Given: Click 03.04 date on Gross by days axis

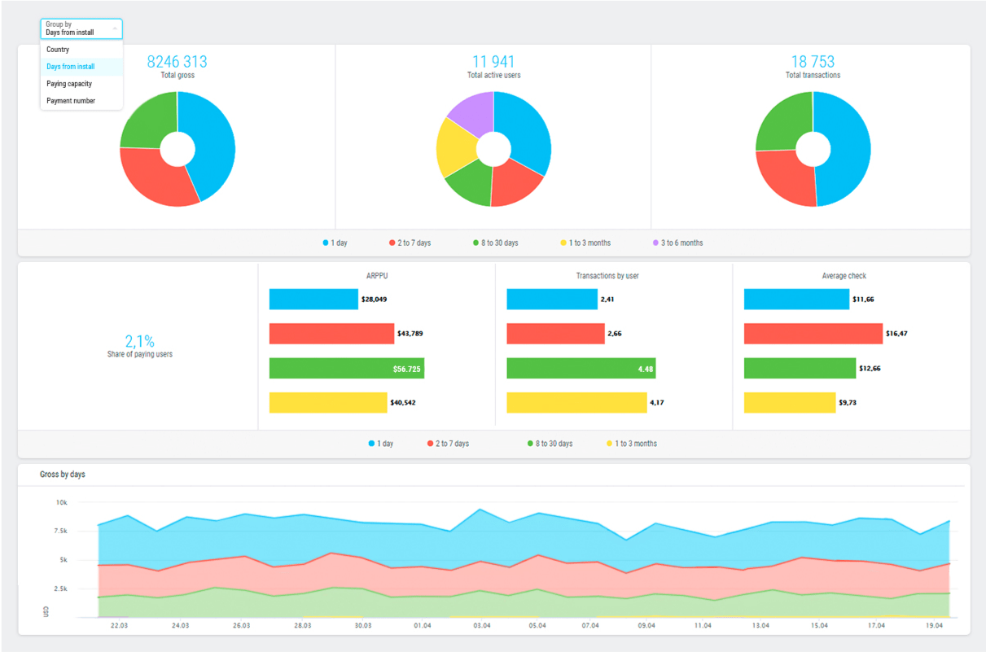Looking at the screenshot, I should tap(481, 626).
